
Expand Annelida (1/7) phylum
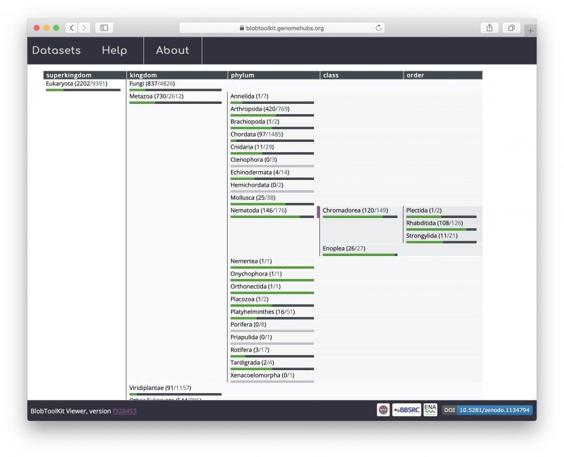coord(249,96)
